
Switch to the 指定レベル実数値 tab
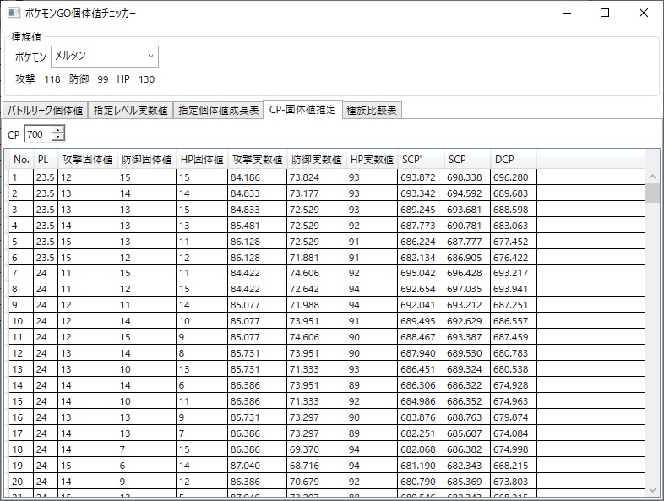(x=130, y=111)
